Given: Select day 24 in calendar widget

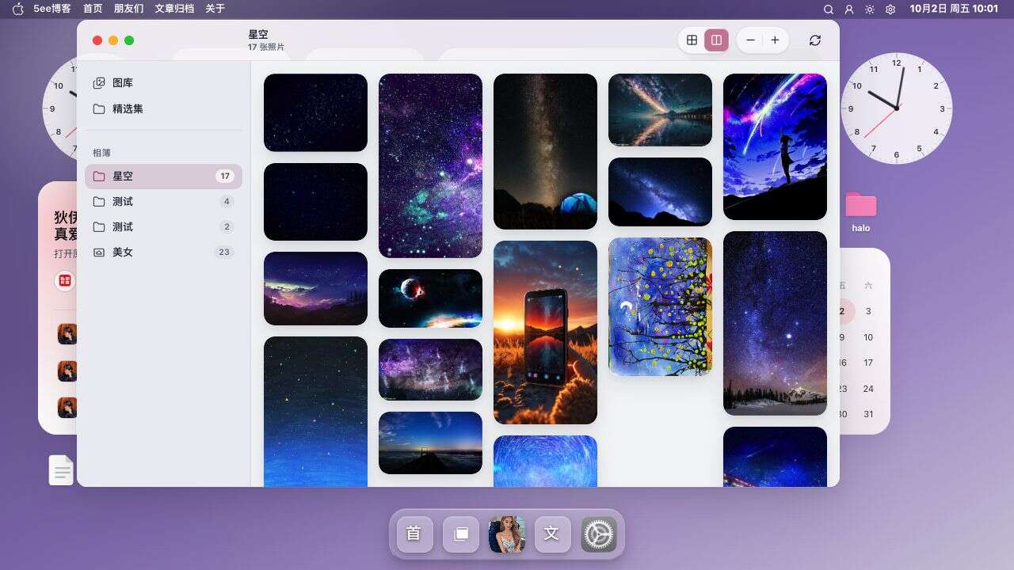Looking at the screenshot, I should click(x=868, y=389).
